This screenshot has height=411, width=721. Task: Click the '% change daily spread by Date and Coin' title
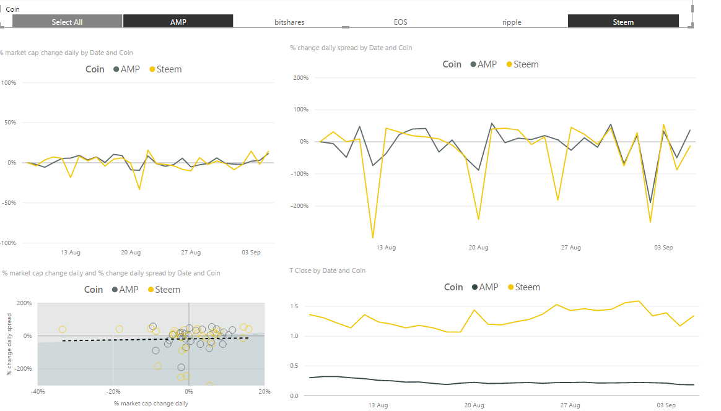coord(351,48)
